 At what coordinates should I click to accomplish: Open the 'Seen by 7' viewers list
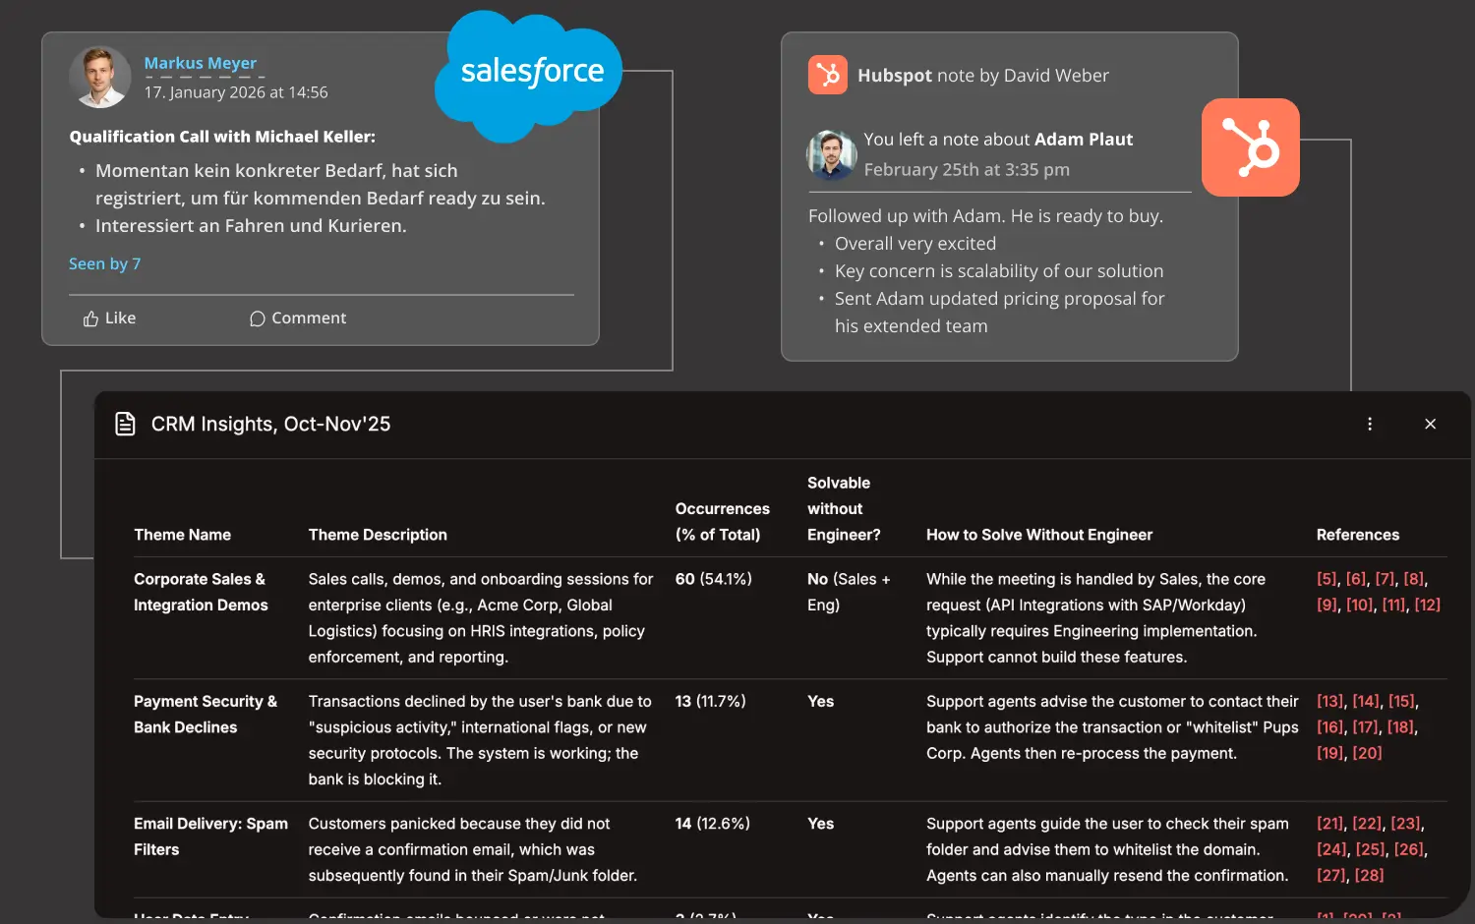pos(104,263)
